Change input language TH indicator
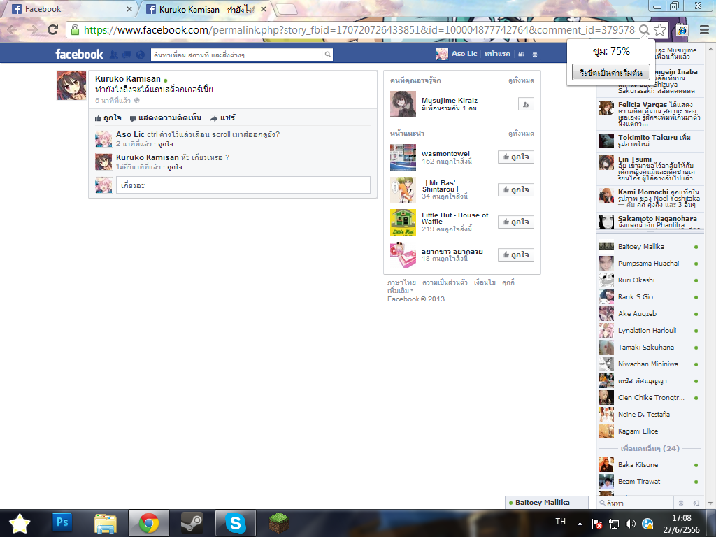This screenshot has height=537, width=716. click(x=560, y=522)
